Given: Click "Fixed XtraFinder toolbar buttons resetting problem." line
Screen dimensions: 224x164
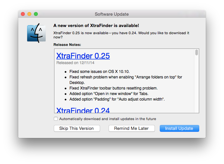Looking at the screenshot, I should (113, 88).
